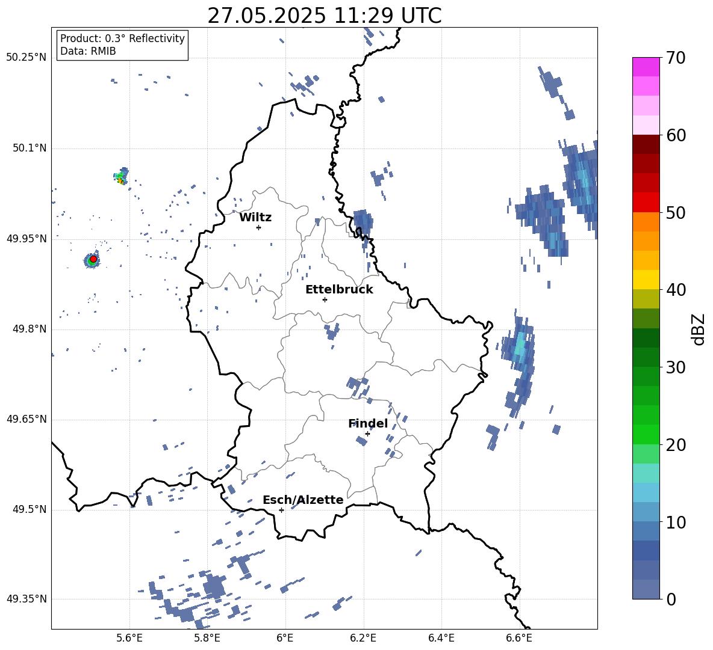713x650 pixels.
Task: Click the 6.4°E longitude label
Action: point(441,638)
